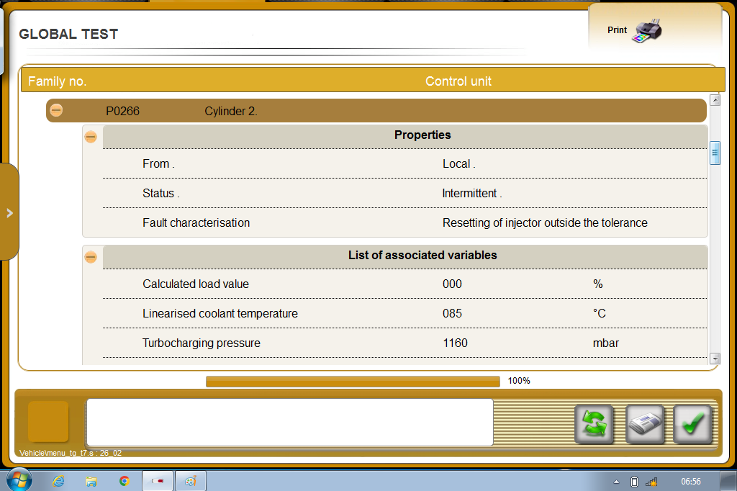The width and height of the screenshot is (737, 491).
Task: Collapse the Properties section
Action: [91, 137]
